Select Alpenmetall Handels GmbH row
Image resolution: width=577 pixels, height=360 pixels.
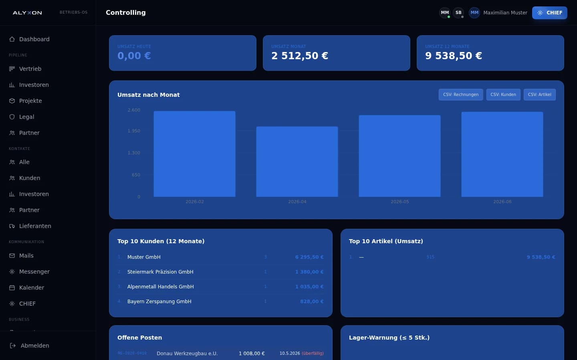pyautogui.click(x=221, y=287)
